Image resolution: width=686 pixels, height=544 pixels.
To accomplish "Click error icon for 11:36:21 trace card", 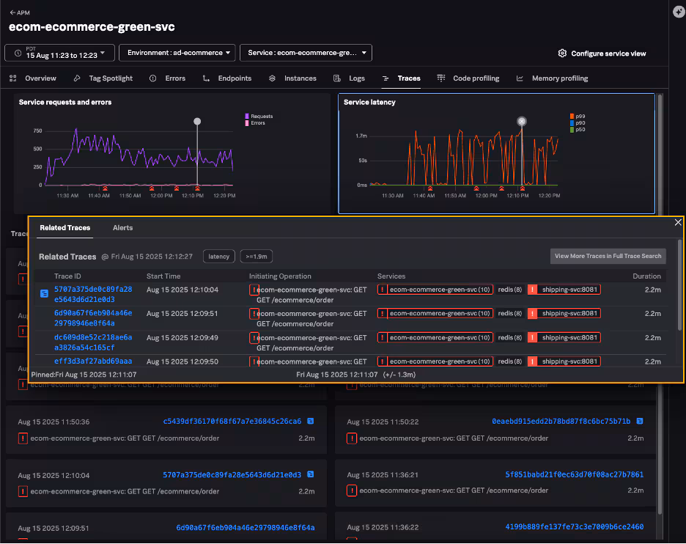I will [353, 491].
